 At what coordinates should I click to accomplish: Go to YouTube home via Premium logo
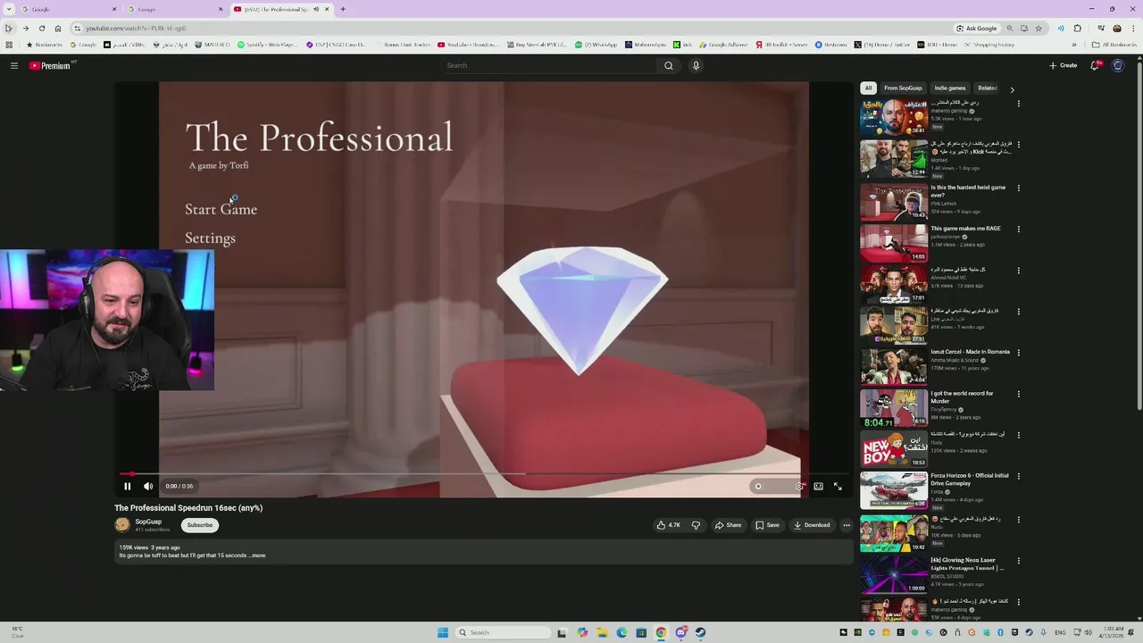tap(50, 65)
